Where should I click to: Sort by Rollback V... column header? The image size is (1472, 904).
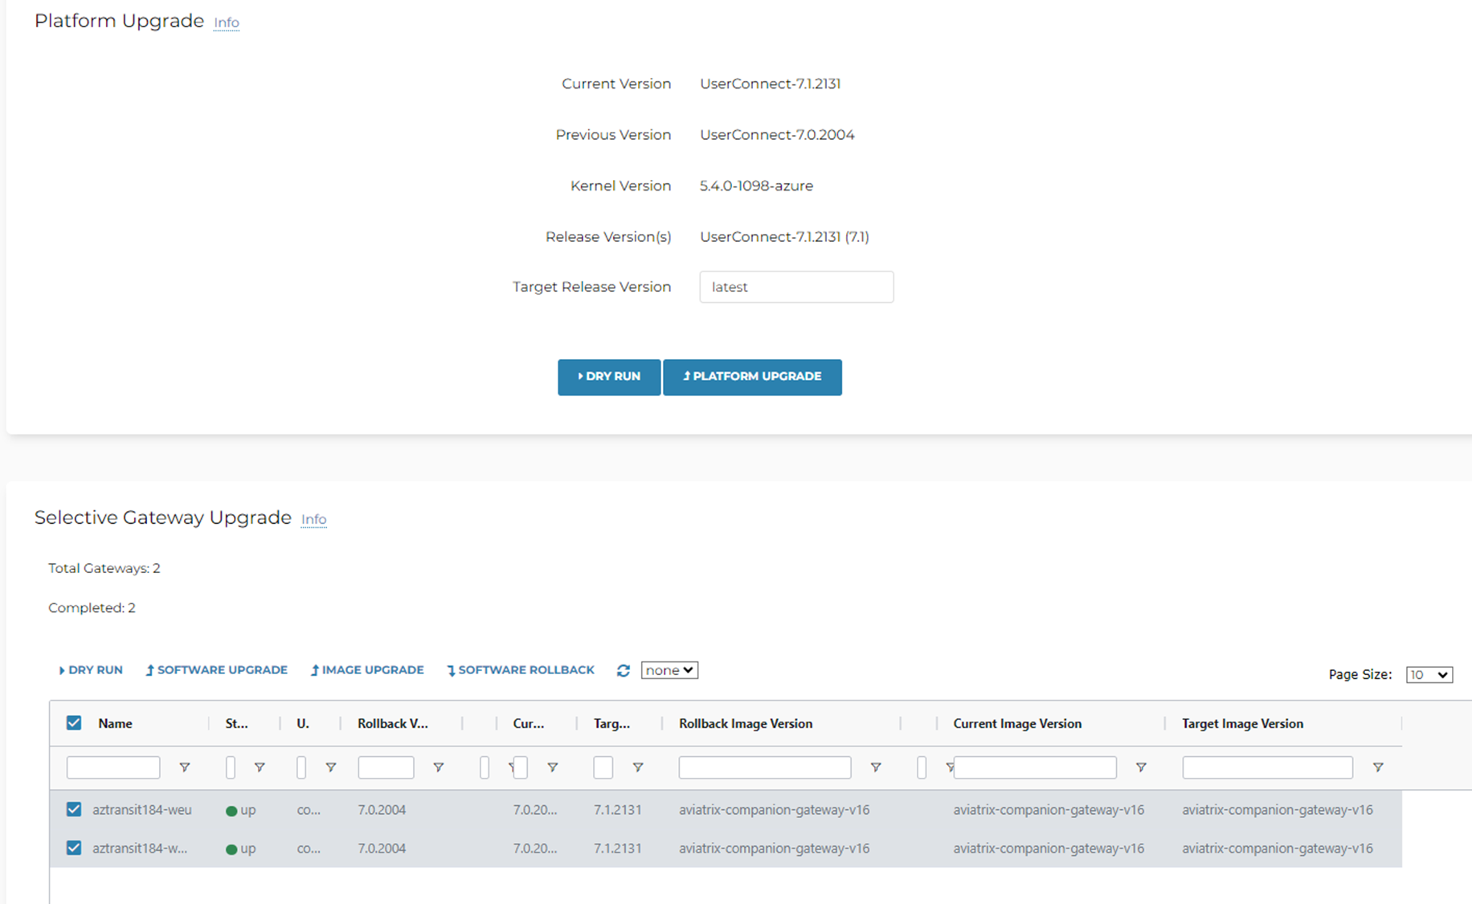pos(393,723)
